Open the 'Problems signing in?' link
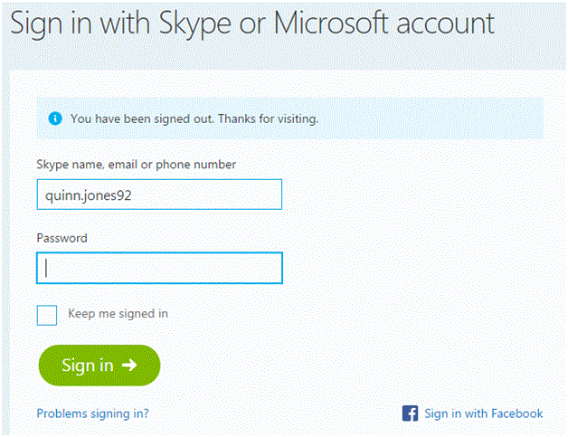The width and height of the screenshot is (568, 437). tap(93, 413)
